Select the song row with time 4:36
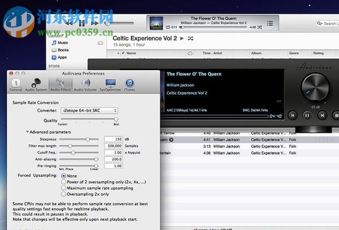 click(250, 153)
